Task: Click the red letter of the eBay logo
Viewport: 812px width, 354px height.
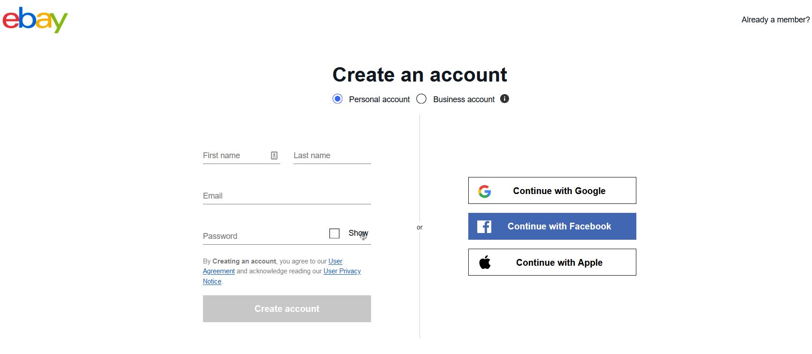Action: point(10,19)
